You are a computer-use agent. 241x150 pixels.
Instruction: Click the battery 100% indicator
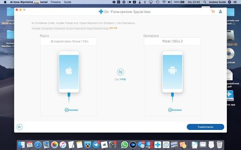pos(179,2)
